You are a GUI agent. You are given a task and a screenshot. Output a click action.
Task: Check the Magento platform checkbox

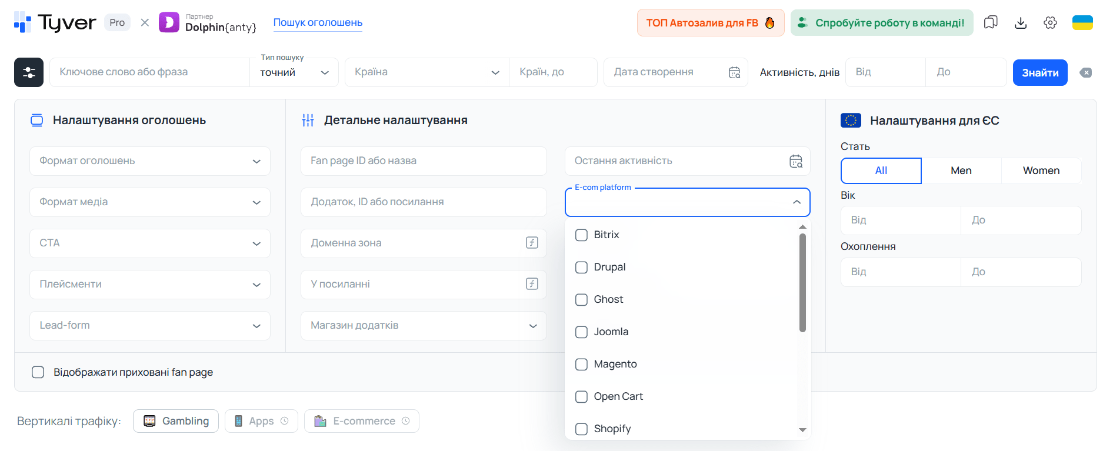coord(581,364)
